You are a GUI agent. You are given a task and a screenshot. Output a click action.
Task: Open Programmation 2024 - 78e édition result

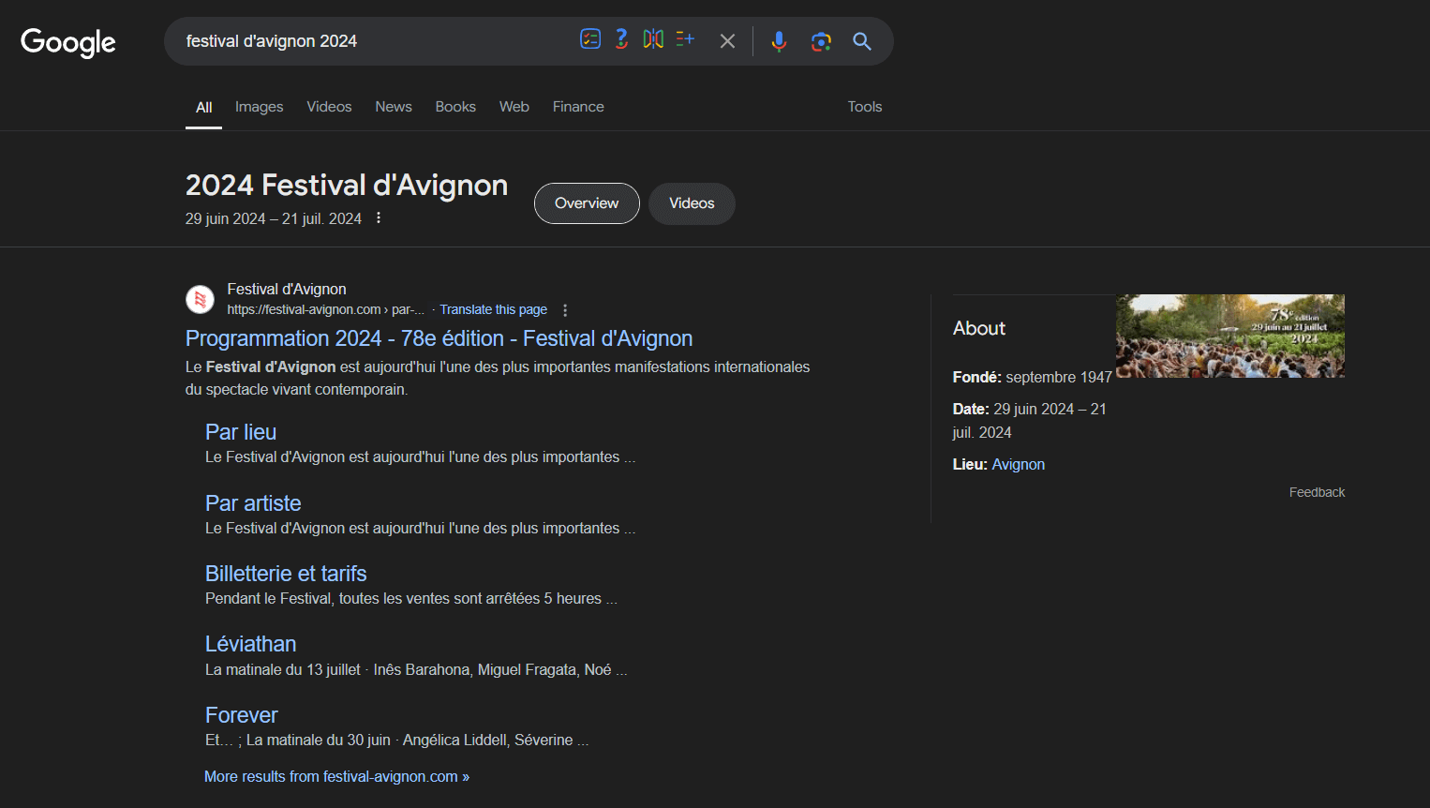pyautogui.click(x=439, y=338)
